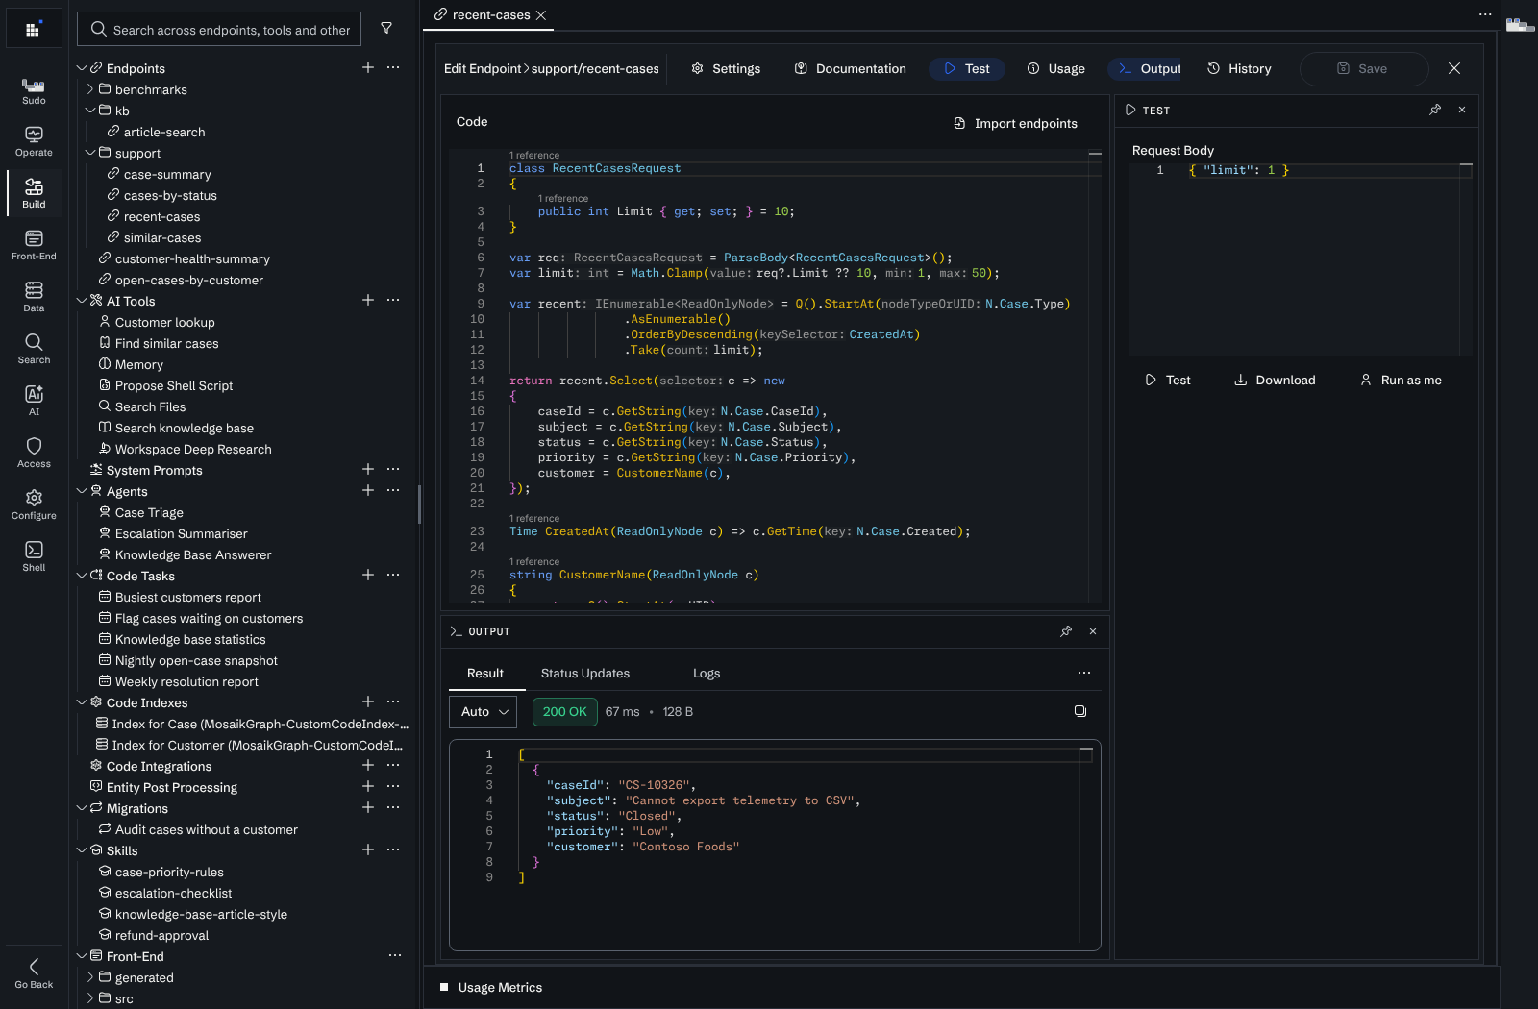The image size is (1538, 1009).
Task: Expand the benchmarks folder
Action: (90, 89)
